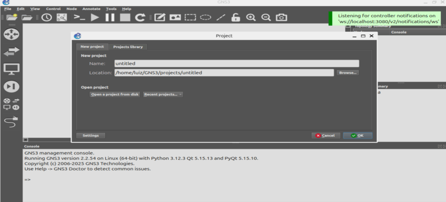Open the Security devices category
446x202 pixels.
click(x=11, y=87)
